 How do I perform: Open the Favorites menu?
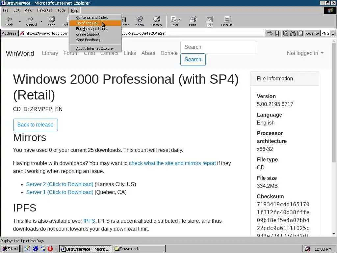pos(44,10)
